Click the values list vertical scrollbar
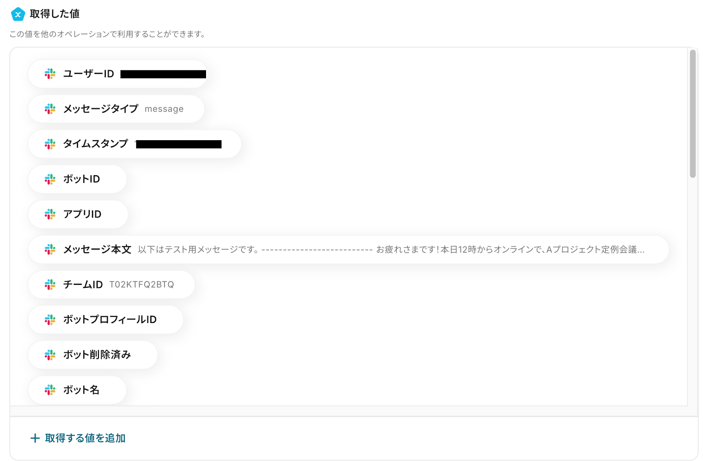703x461 pixels. 692,114
